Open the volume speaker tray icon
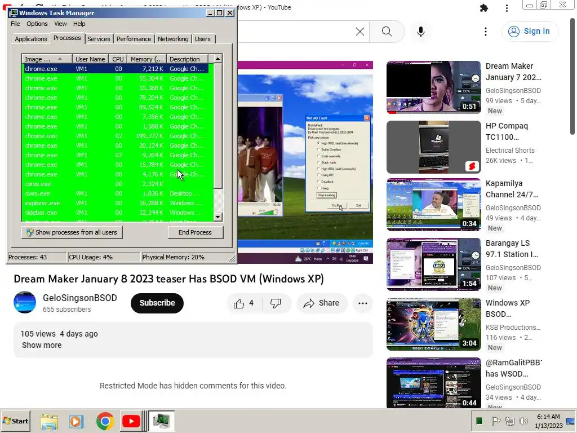This screenshot has width=577, height=433. pyautogui.click(x=523, y=421)
